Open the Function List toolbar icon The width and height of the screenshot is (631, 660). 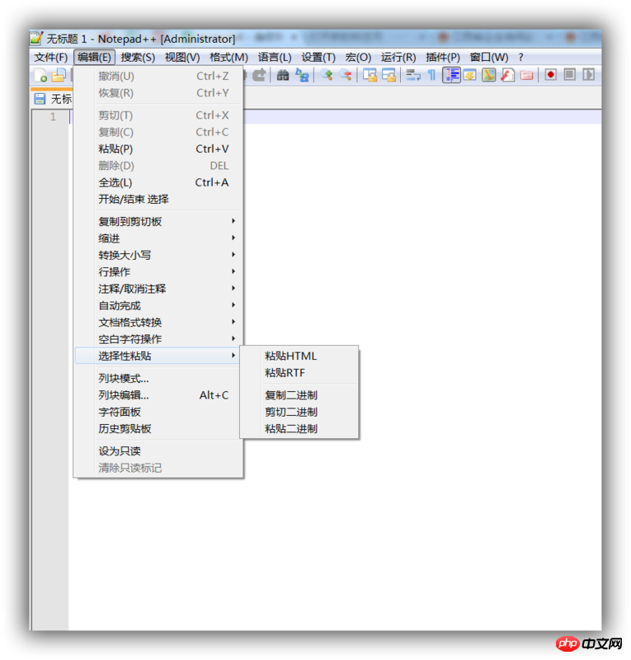[507, 75]
